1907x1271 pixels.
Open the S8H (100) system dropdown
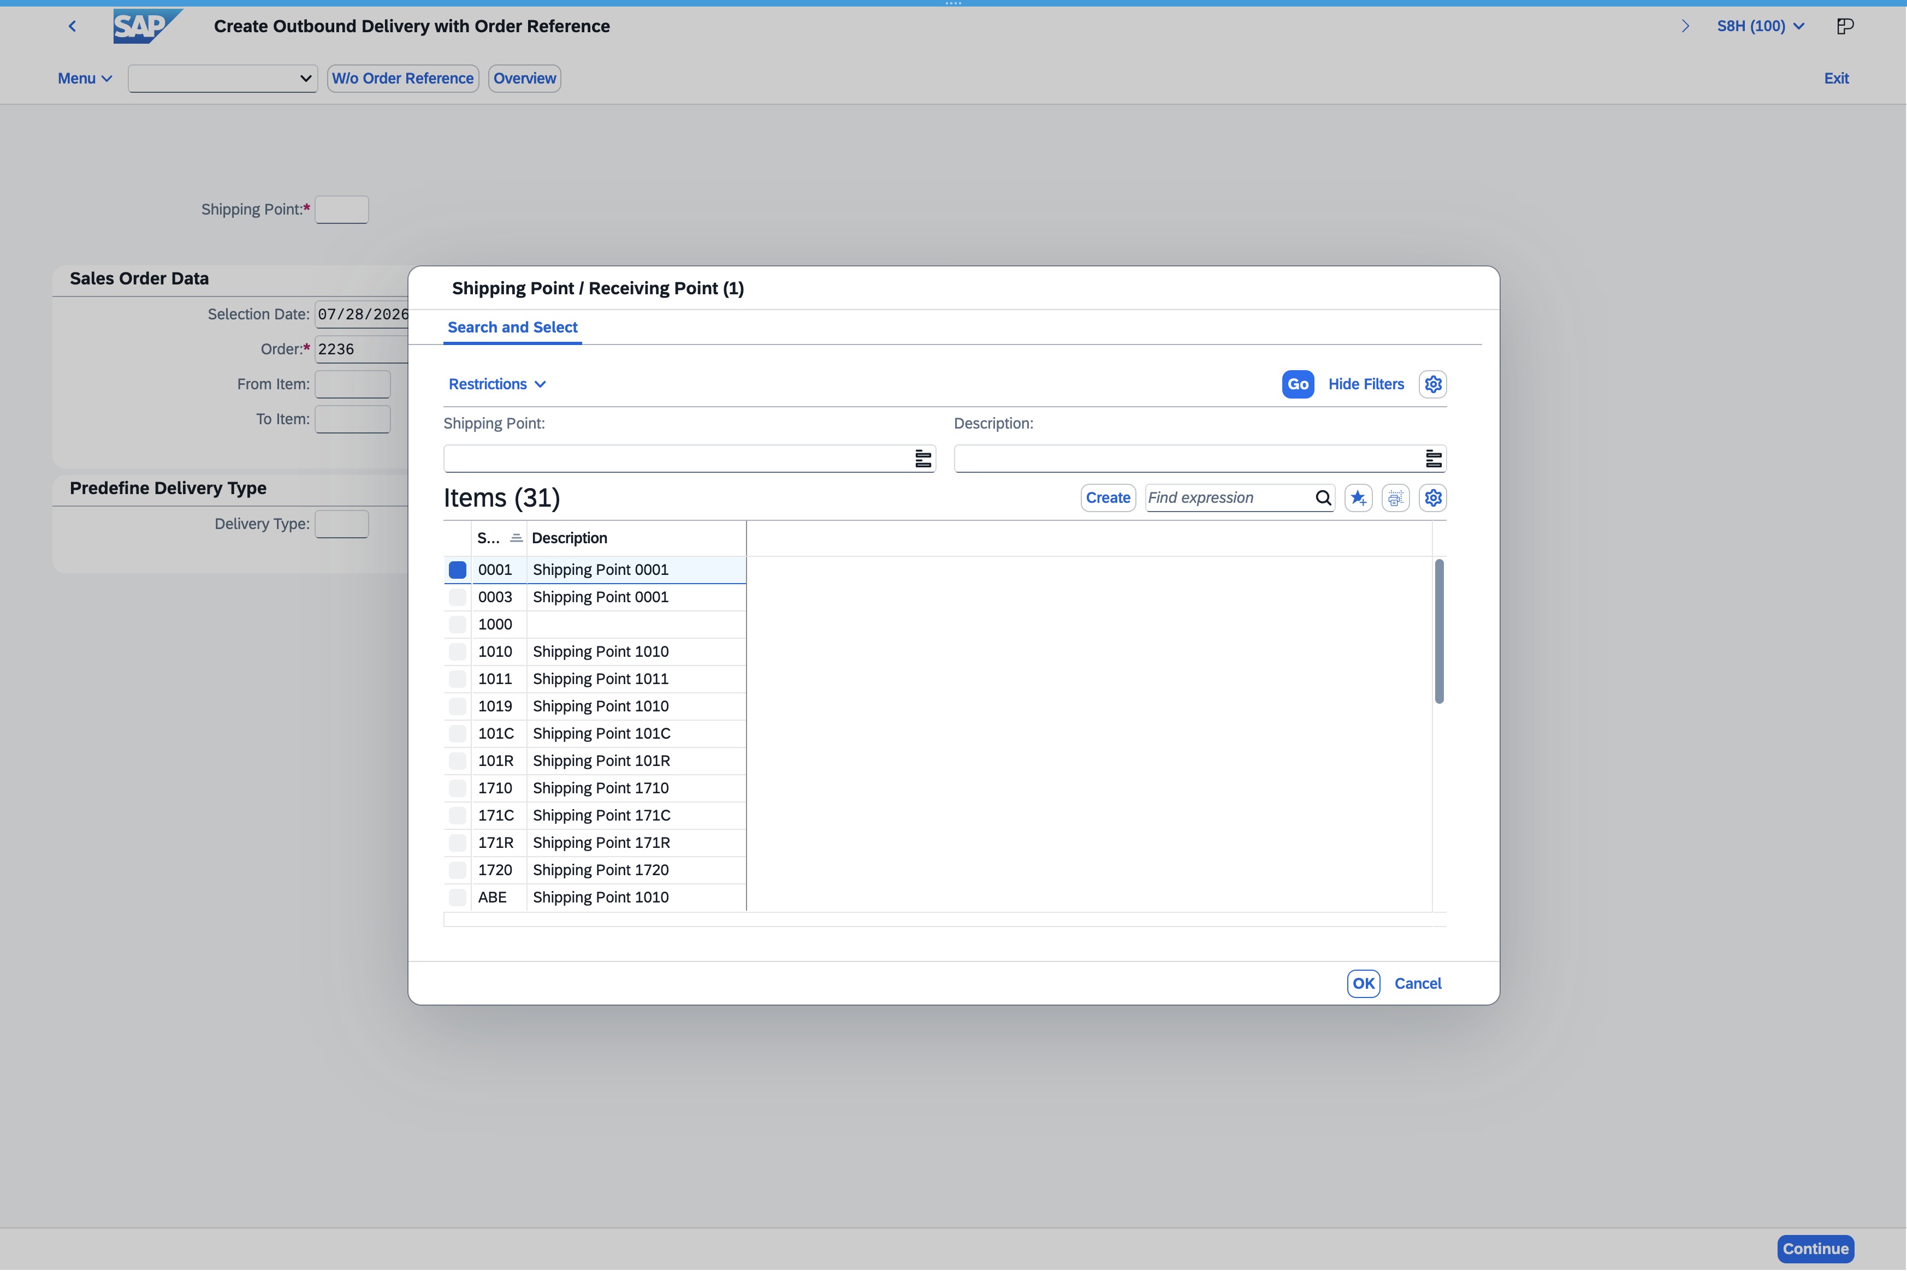pos(1760,26)
